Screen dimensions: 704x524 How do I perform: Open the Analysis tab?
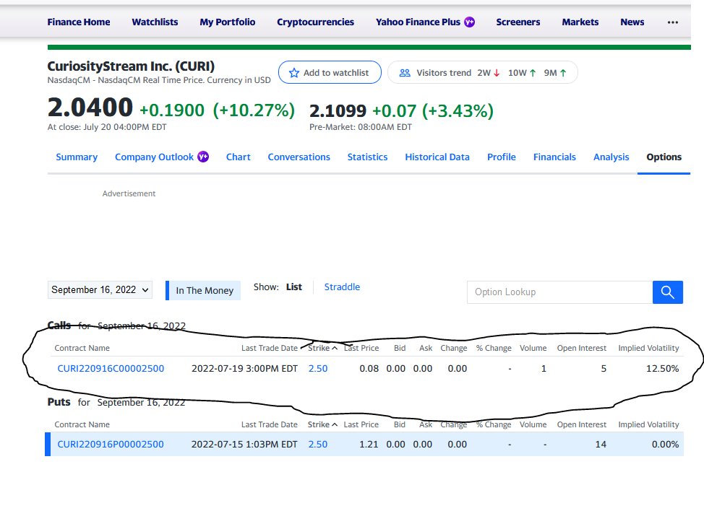(611, 157)
